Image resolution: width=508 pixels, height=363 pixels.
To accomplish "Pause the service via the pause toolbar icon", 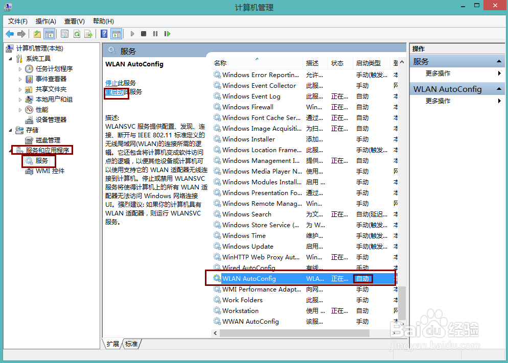I will 156,34.
